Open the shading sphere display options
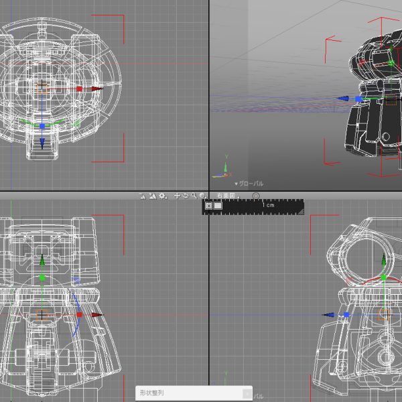This screenshot has width=402, height=402. pyautogui.click(x=203, y=196)
